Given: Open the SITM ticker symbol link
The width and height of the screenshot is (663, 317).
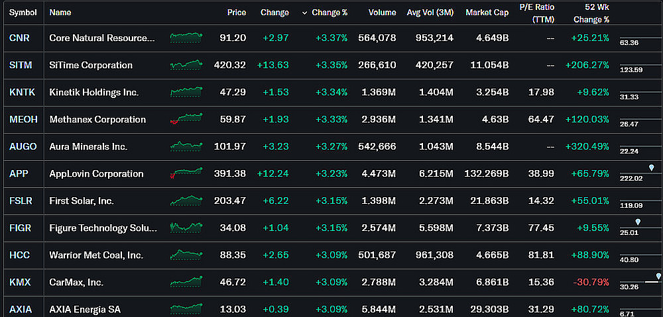Looking at the screenshot, I should click(x=21, y=65).
